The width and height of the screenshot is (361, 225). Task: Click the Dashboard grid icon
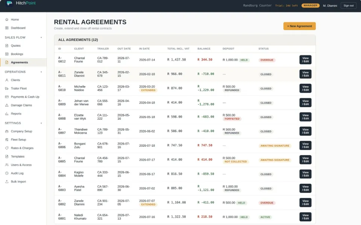pos(7,28)
